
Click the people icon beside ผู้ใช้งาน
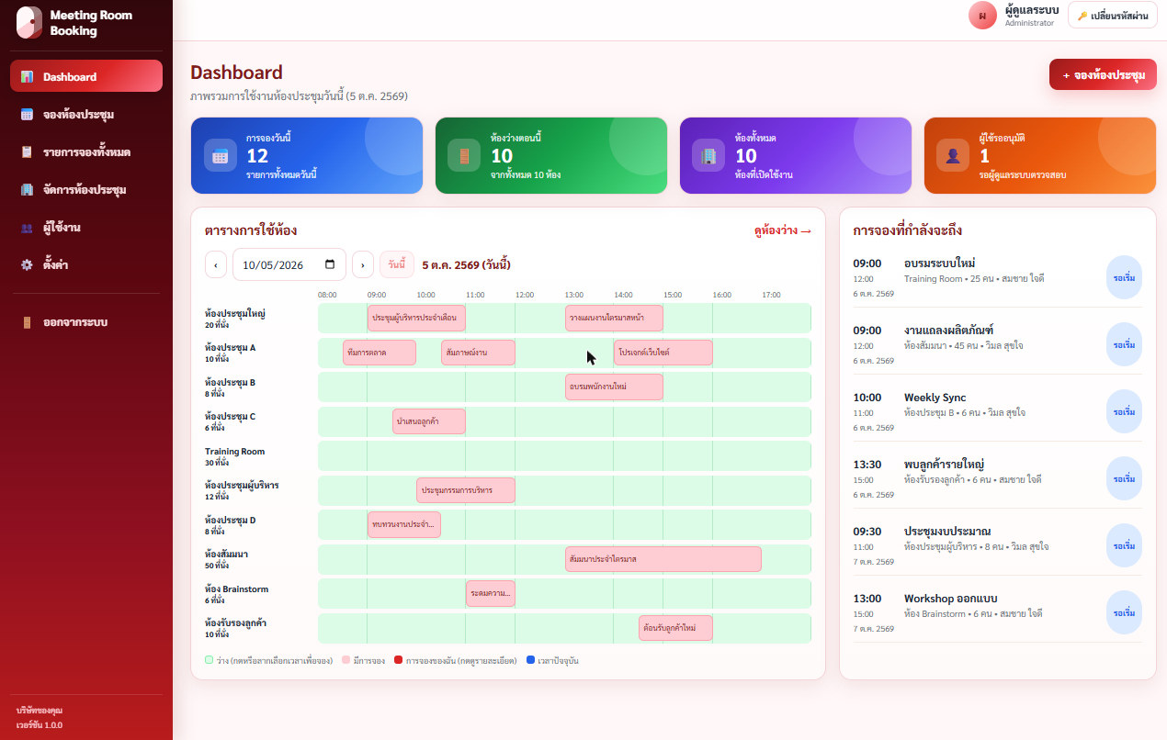click(27, 228)
